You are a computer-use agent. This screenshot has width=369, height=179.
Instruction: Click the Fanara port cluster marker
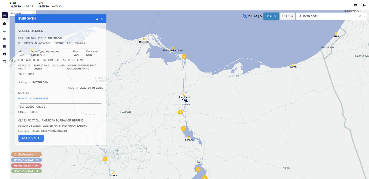coord(183,129)
